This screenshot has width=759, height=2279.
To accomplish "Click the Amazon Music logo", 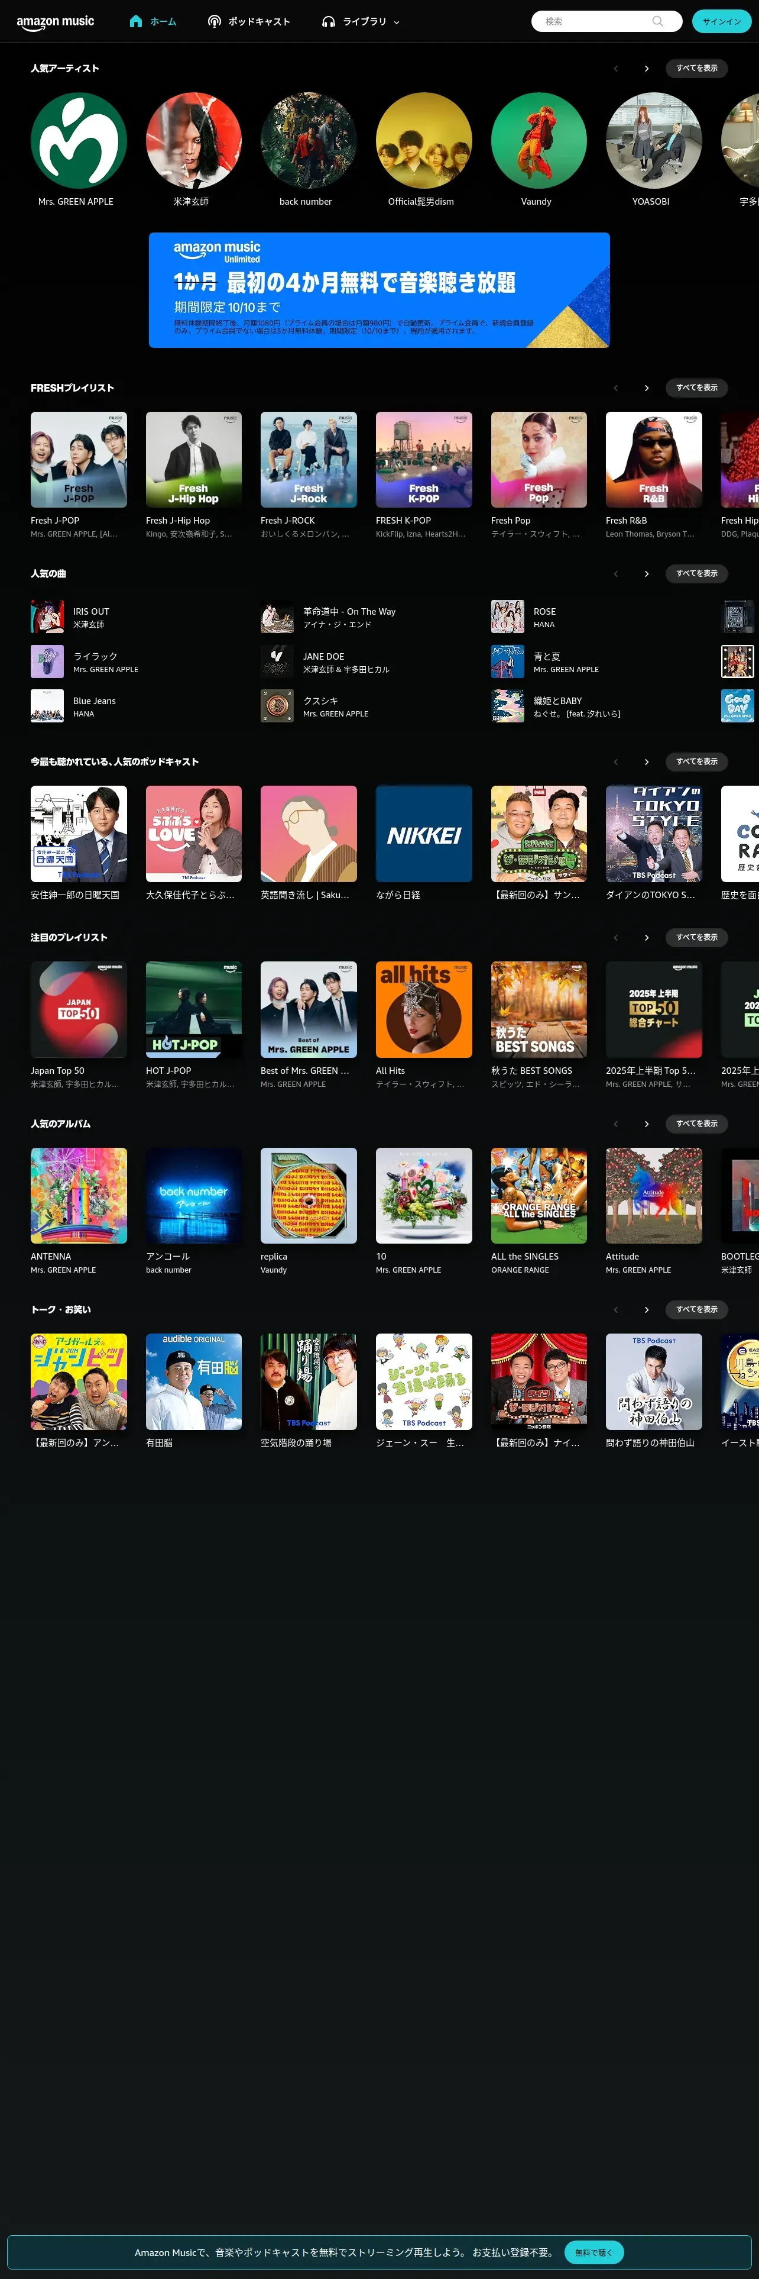I will (x=55, y=22).
